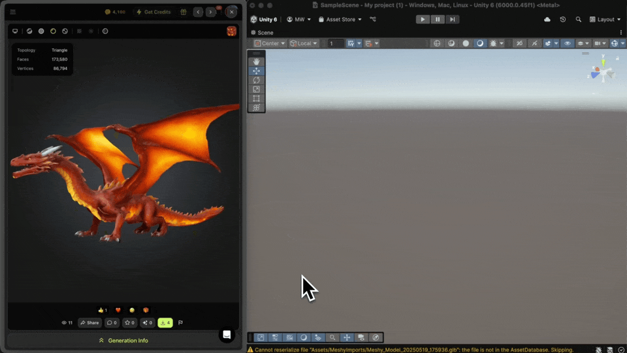Toggle the sun lighting icon in Meshy

[x=91, y=31]
